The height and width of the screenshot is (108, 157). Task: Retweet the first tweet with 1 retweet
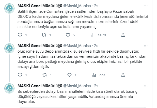click(x=44, y=35)
